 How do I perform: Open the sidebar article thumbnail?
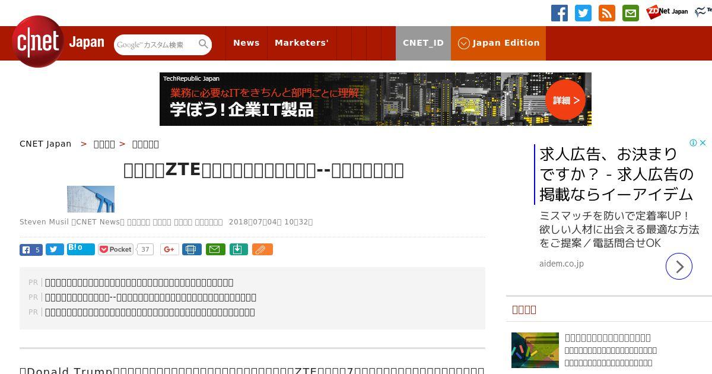[535, 350]
